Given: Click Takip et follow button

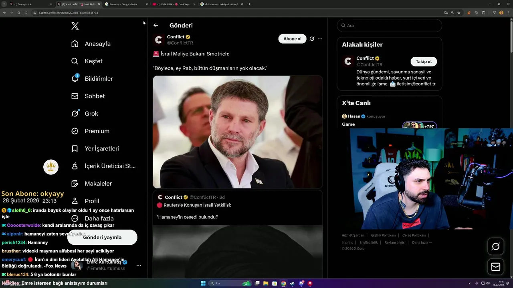Looking at the screenshot, I should (424, 62).
